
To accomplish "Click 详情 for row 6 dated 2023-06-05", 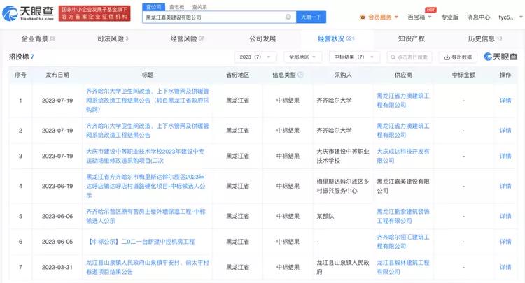I will point(505,242).
